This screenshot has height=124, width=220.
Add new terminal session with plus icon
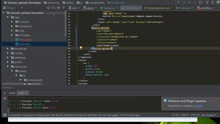tap(4, 93)
